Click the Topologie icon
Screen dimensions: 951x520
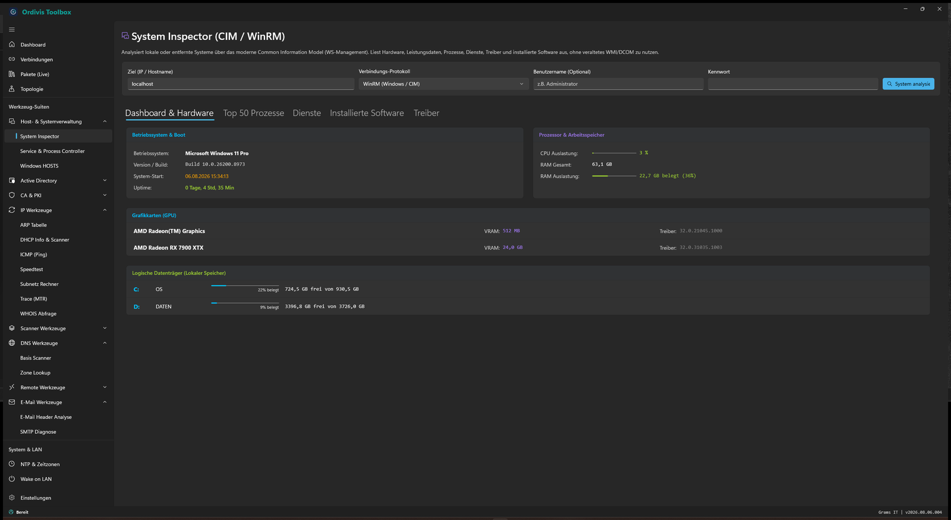(x=12, y=89)
